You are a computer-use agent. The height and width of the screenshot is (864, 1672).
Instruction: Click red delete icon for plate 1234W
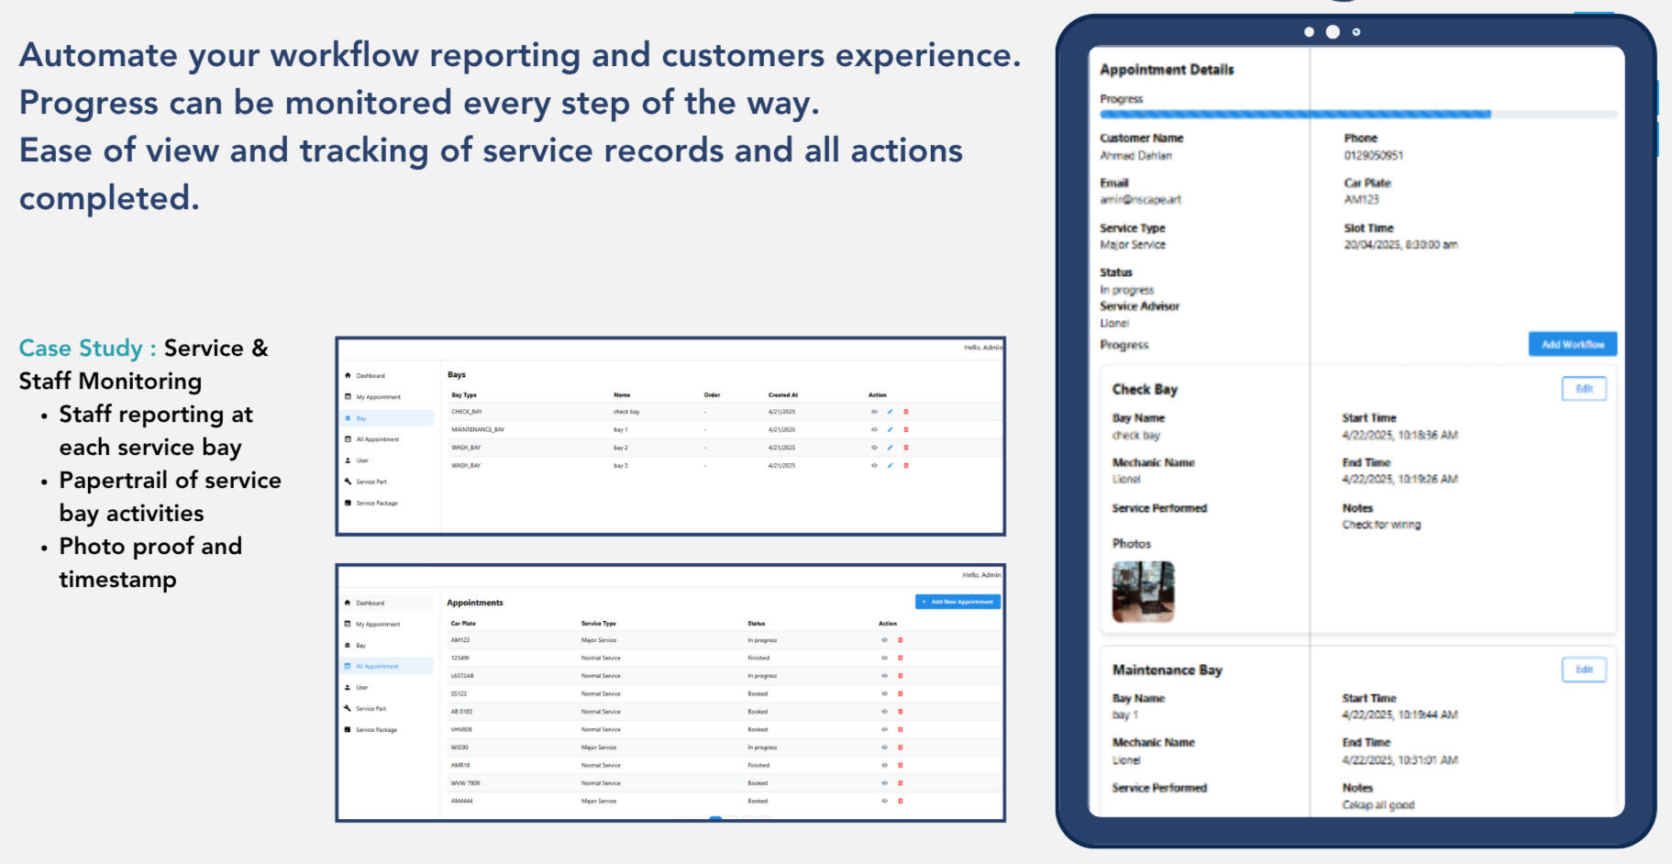point(901,658)
